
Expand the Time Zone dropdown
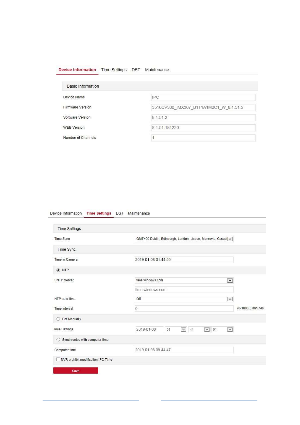[x=230, y=239]
